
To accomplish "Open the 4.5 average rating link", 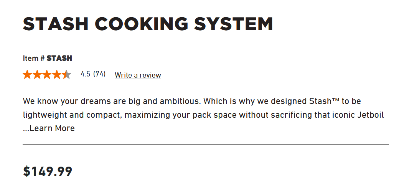I will [85, 74].
